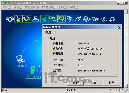Viewport: 129px width, 93px height.
Task: Select the Human Interface Device mouse icon
Action: click(x=78, y=19)
